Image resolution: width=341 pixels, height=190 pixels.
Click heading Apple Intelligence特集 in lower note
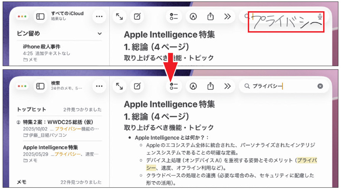(169, 104)
